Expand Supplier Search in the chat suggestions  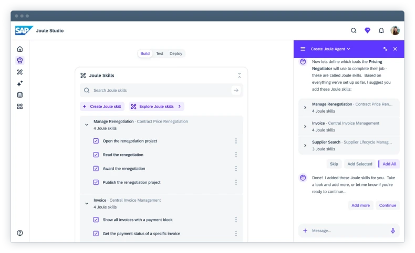tap(305, 146)
